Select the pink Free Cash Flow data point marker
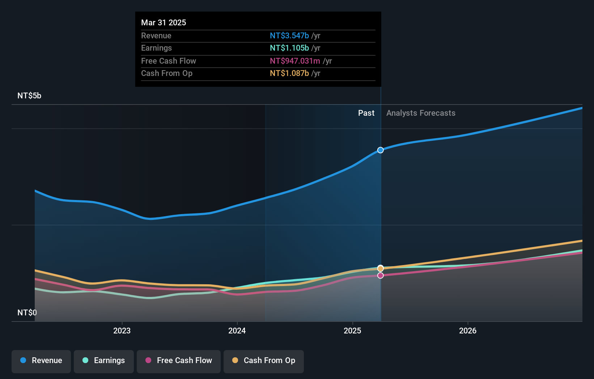Screen dimensions: 594x379 pos(381,276)
